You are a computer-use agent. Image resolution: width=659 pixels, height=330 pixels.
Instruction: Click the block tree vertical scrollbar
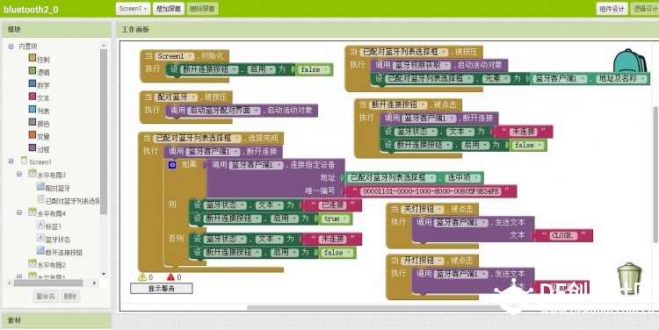tap(104, 131)
